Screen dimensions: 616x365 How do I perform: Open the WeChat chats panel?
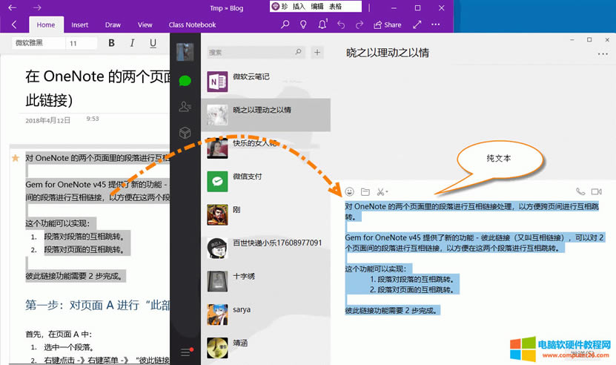pos(185,81)
